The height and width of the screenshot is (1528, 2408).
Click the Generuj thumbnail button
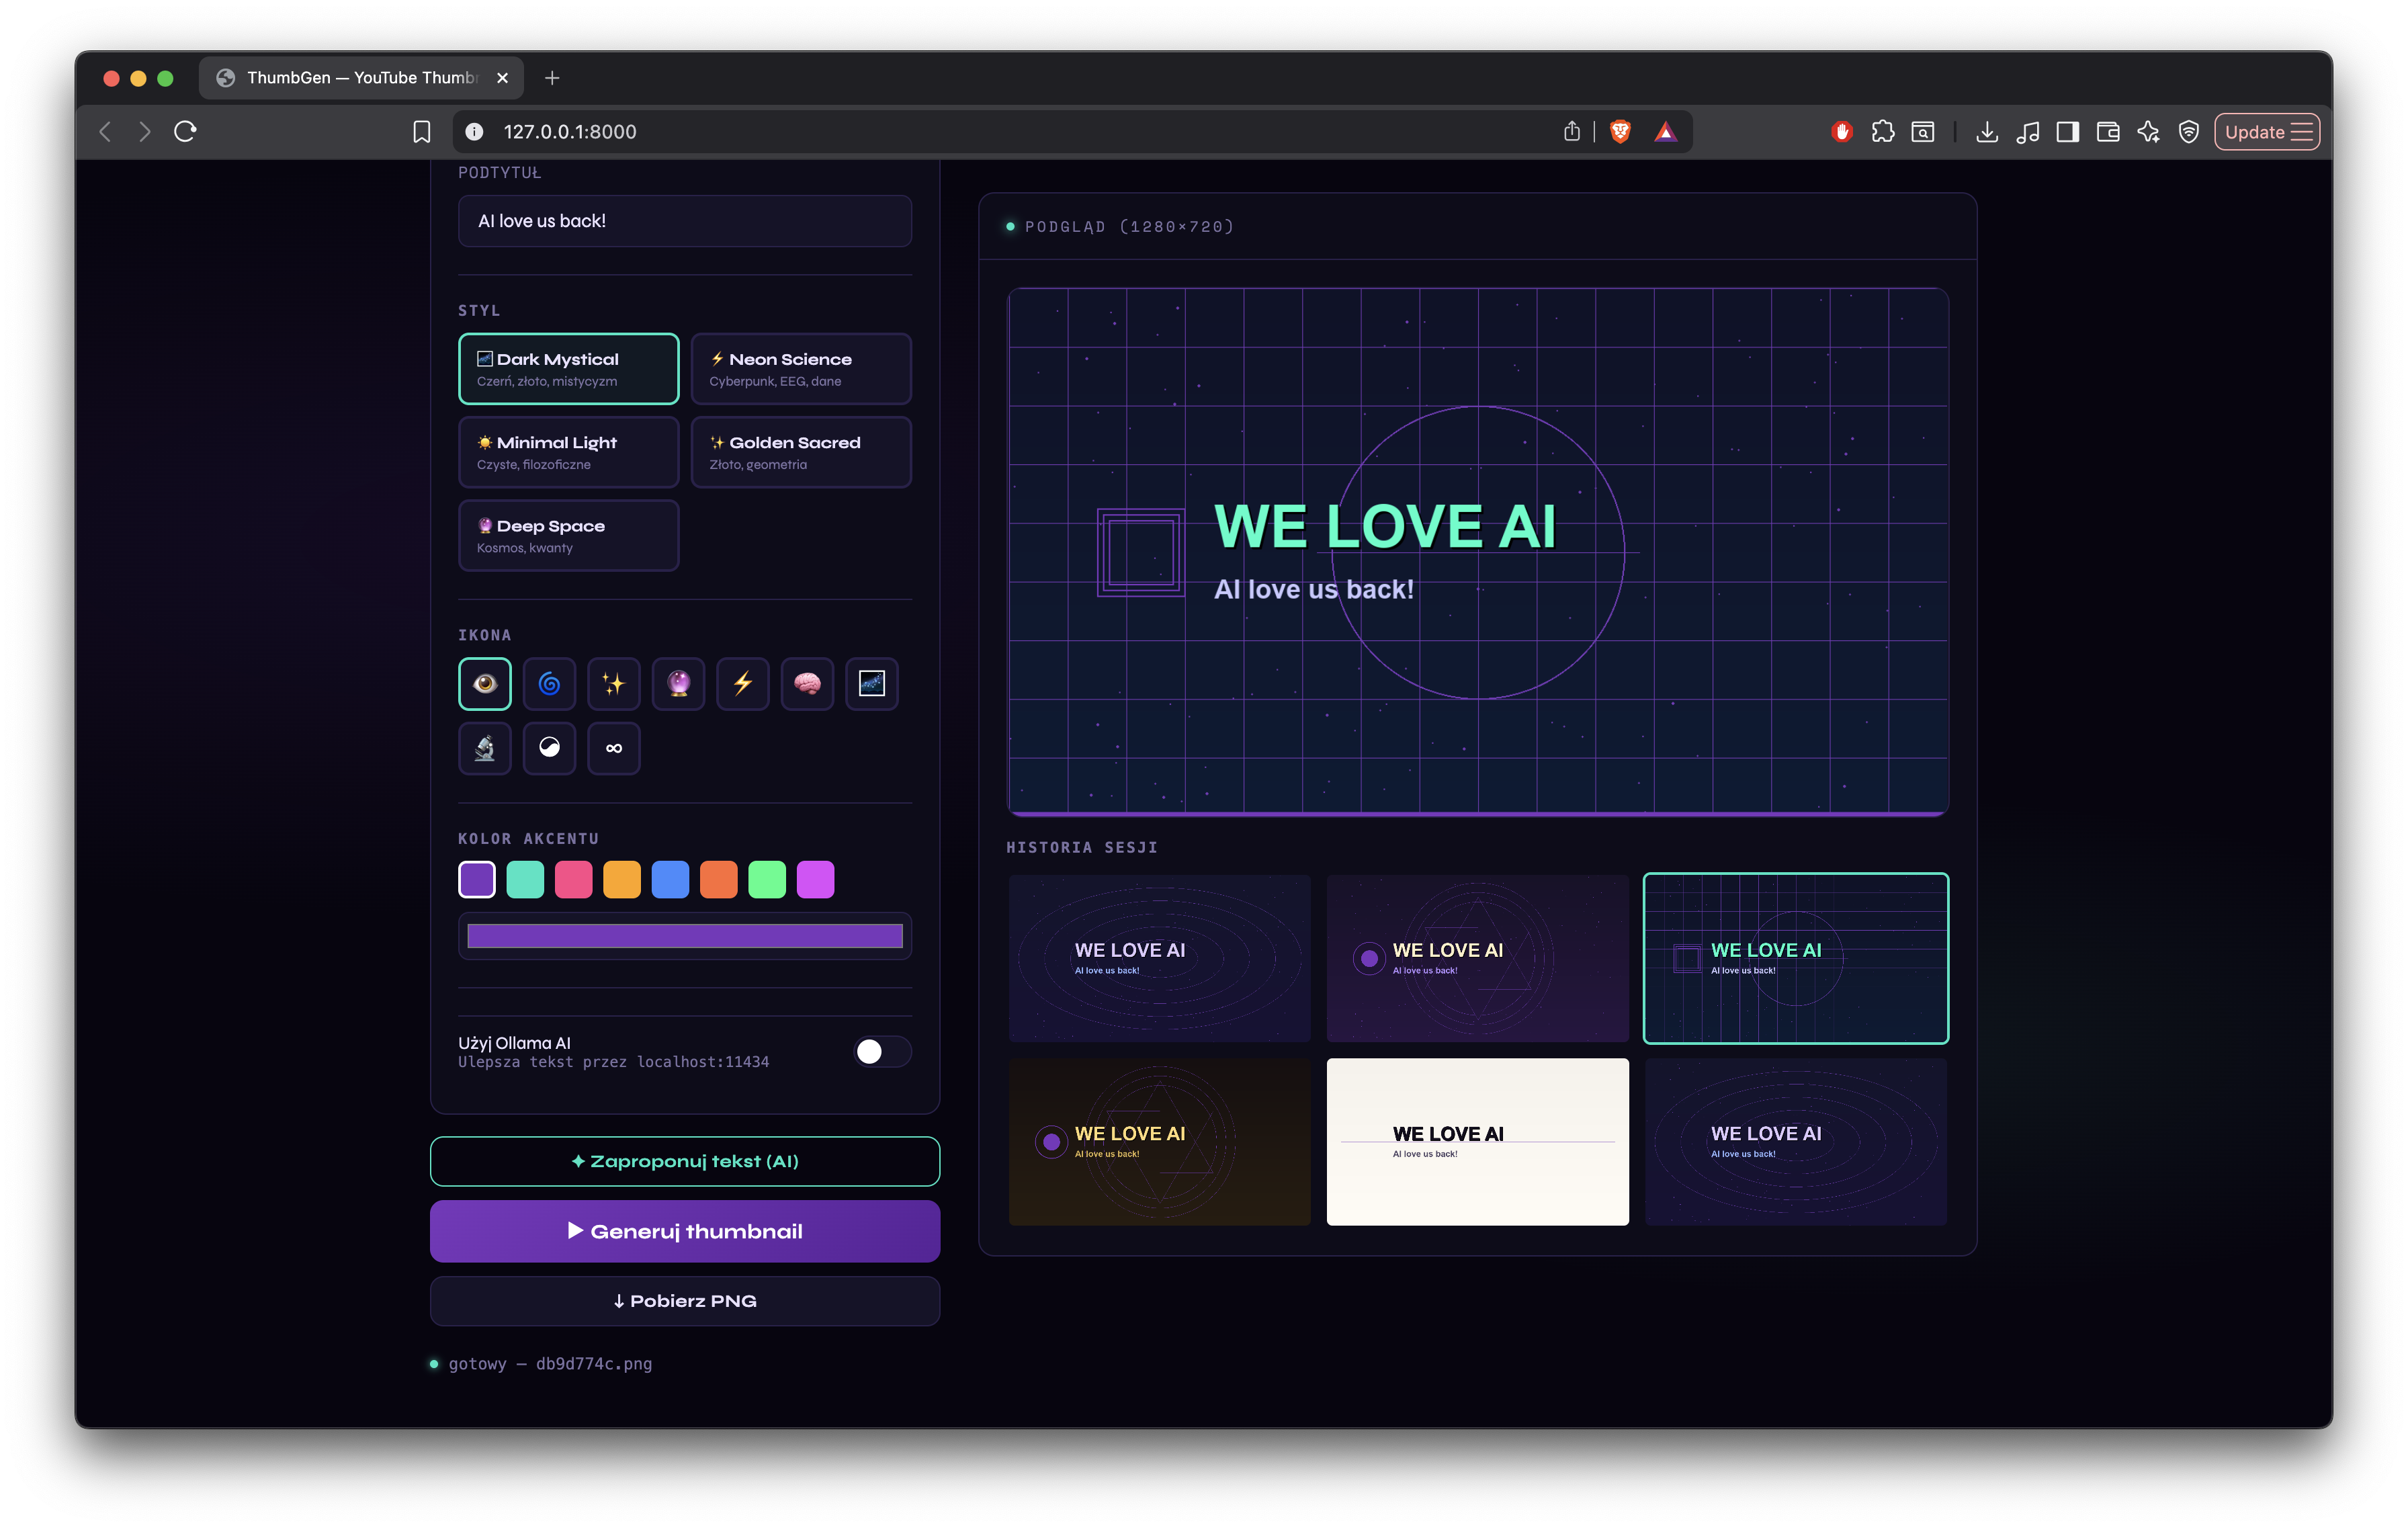click(x=684, y=1231)
